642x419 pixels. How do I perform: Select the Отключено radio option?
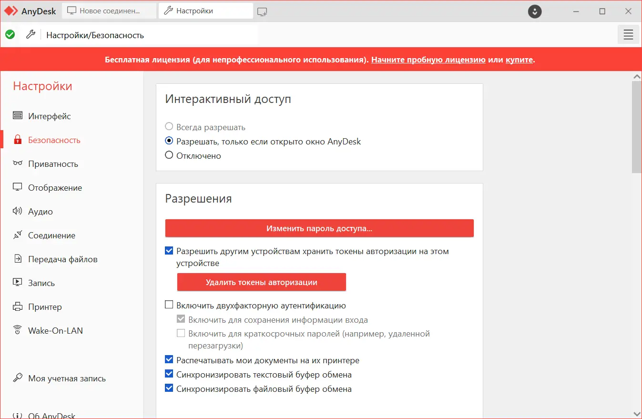(x=169, y=155)
